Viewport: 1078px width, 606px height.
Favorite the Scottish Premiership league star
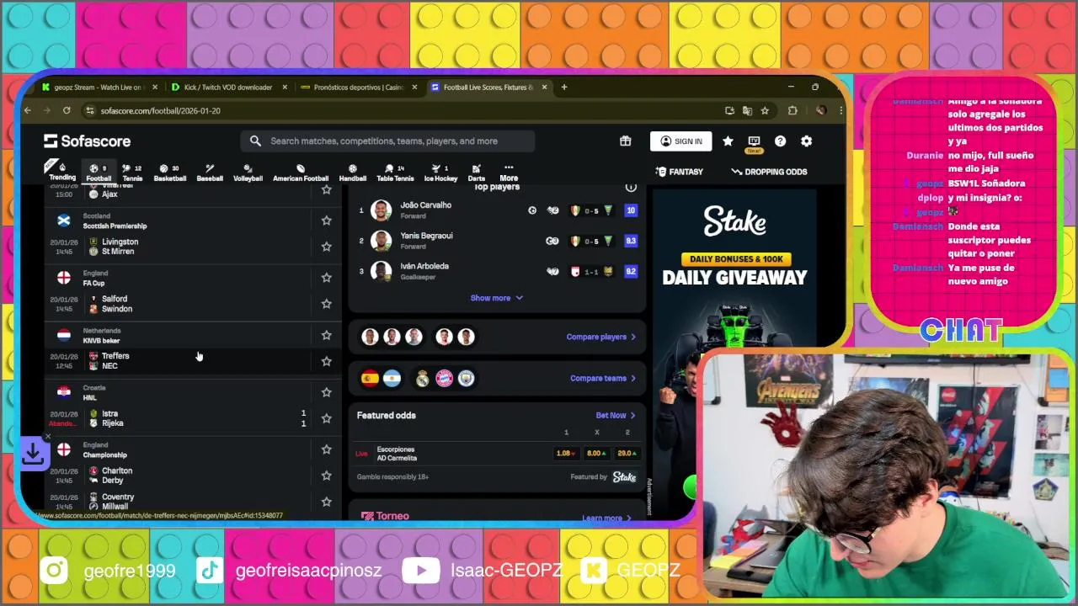(x=326, y=221)
